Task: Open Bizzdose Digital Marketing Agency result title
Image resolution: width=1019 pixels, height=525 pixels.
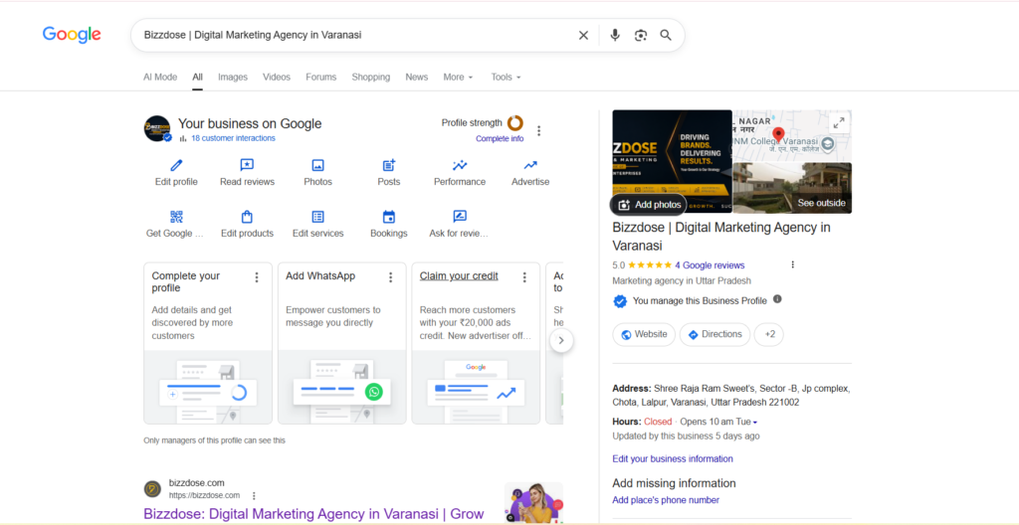Action: point(313,514)
